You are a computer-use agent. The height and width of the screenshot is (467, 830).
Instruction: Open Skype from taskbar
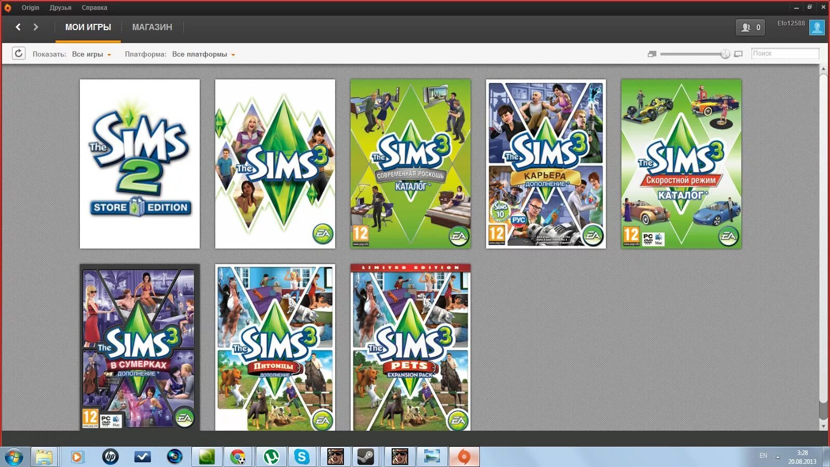click(302, 457)
